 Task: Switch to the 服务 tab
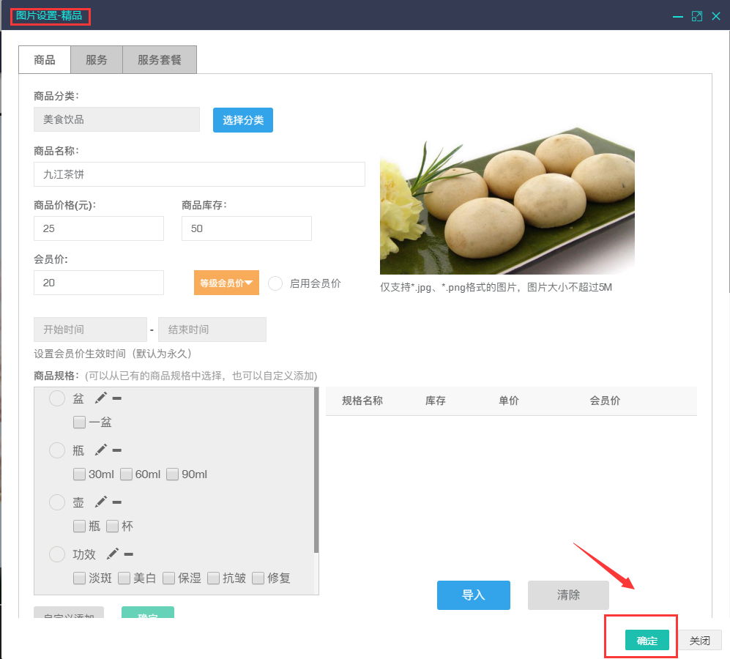tap(97, 59)
